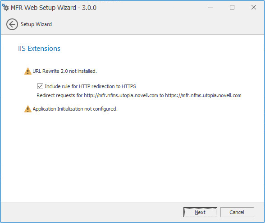Click the 'Redirect requests for' description text
Viewport: 265px width, 223px height.
59,95
